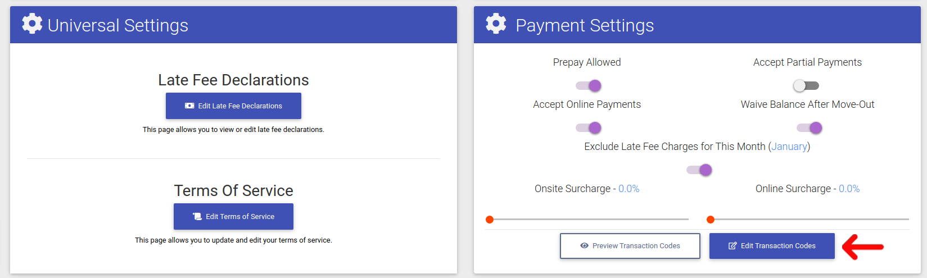The height and width of the screenshot is (278, 927).
Task: Click the scroll icon on Edit Terms of Service
Action: click(x=197, y=216)
